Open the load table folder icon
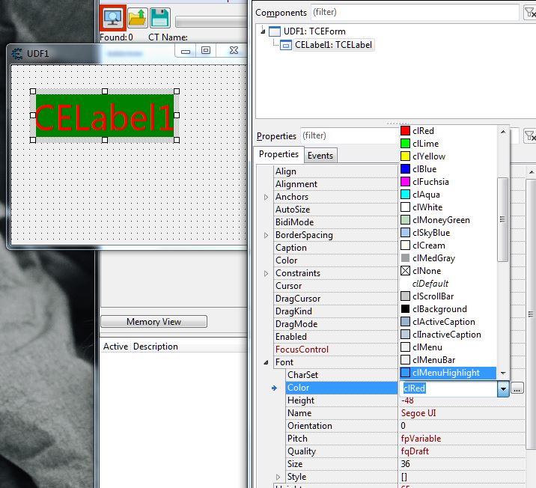 (138, 18)
